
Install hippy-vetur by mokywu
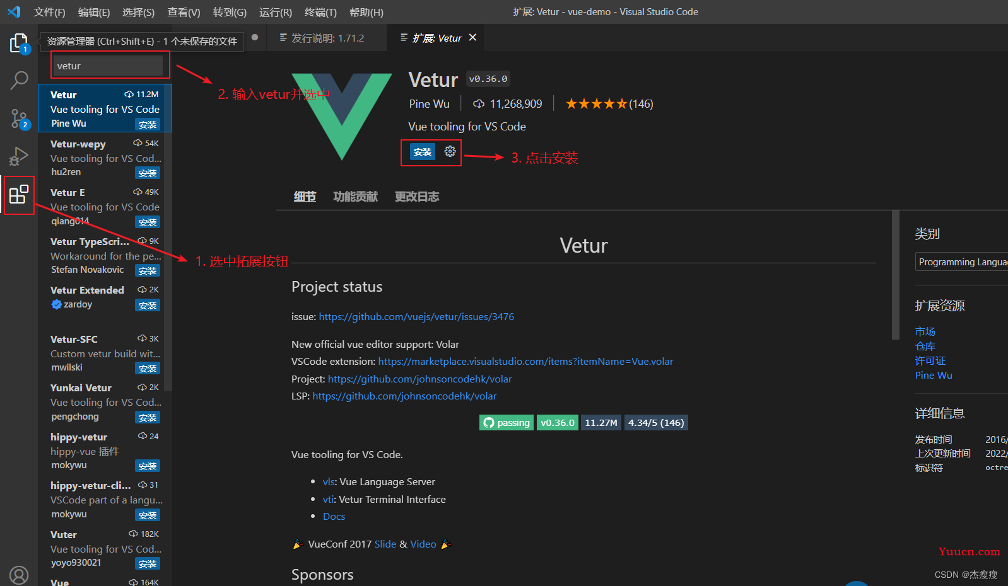[x=148, y=466]
